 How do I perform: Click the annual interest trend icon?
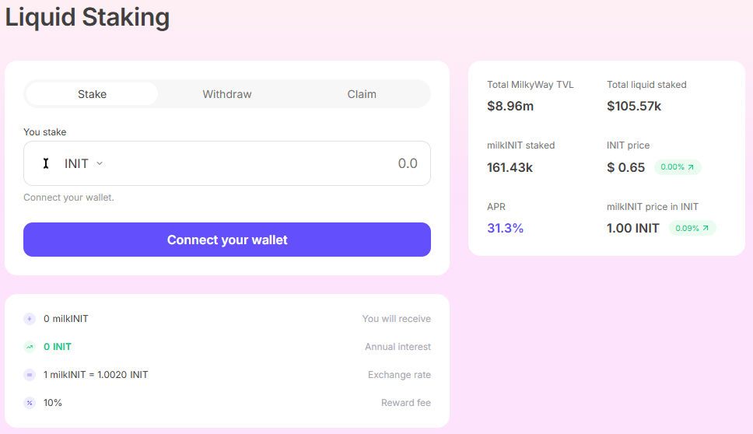(x=30, y=347)
